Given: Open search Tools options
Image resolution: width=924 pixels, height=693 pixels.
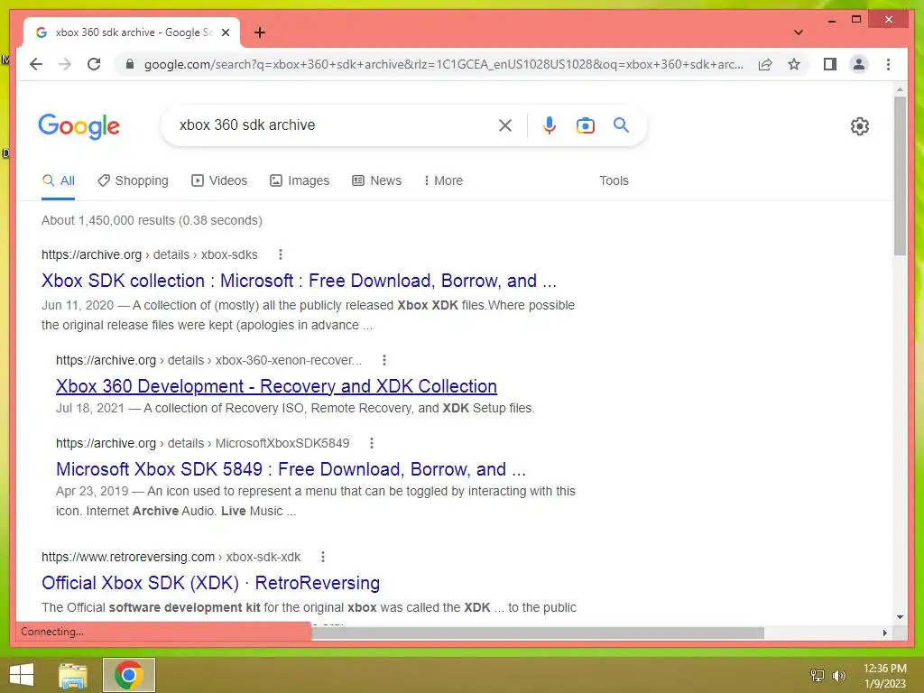Looking at the screenshot, I should pos(614,180).
